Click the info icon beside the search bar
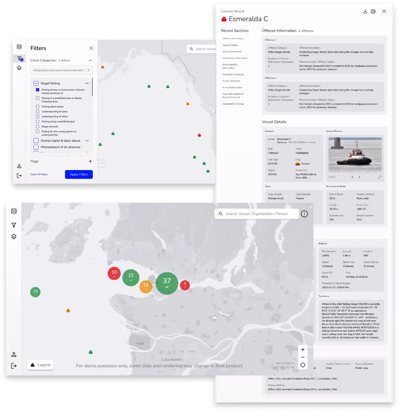 (304, 214)
